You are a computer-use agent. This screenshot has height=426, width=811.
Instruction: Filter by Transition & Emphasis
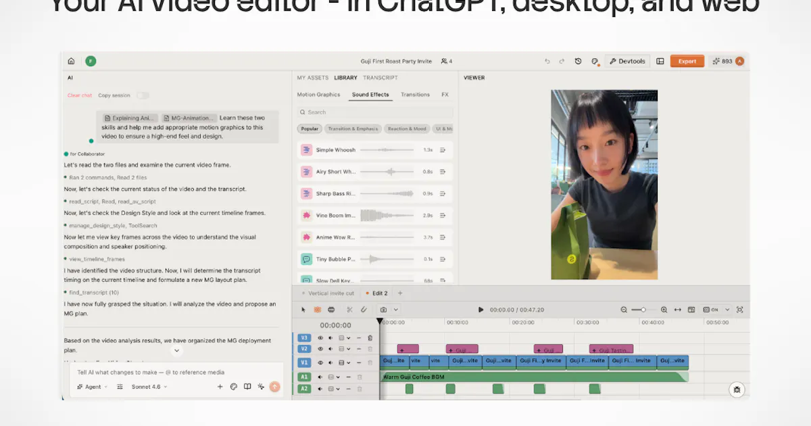(353, 128)
